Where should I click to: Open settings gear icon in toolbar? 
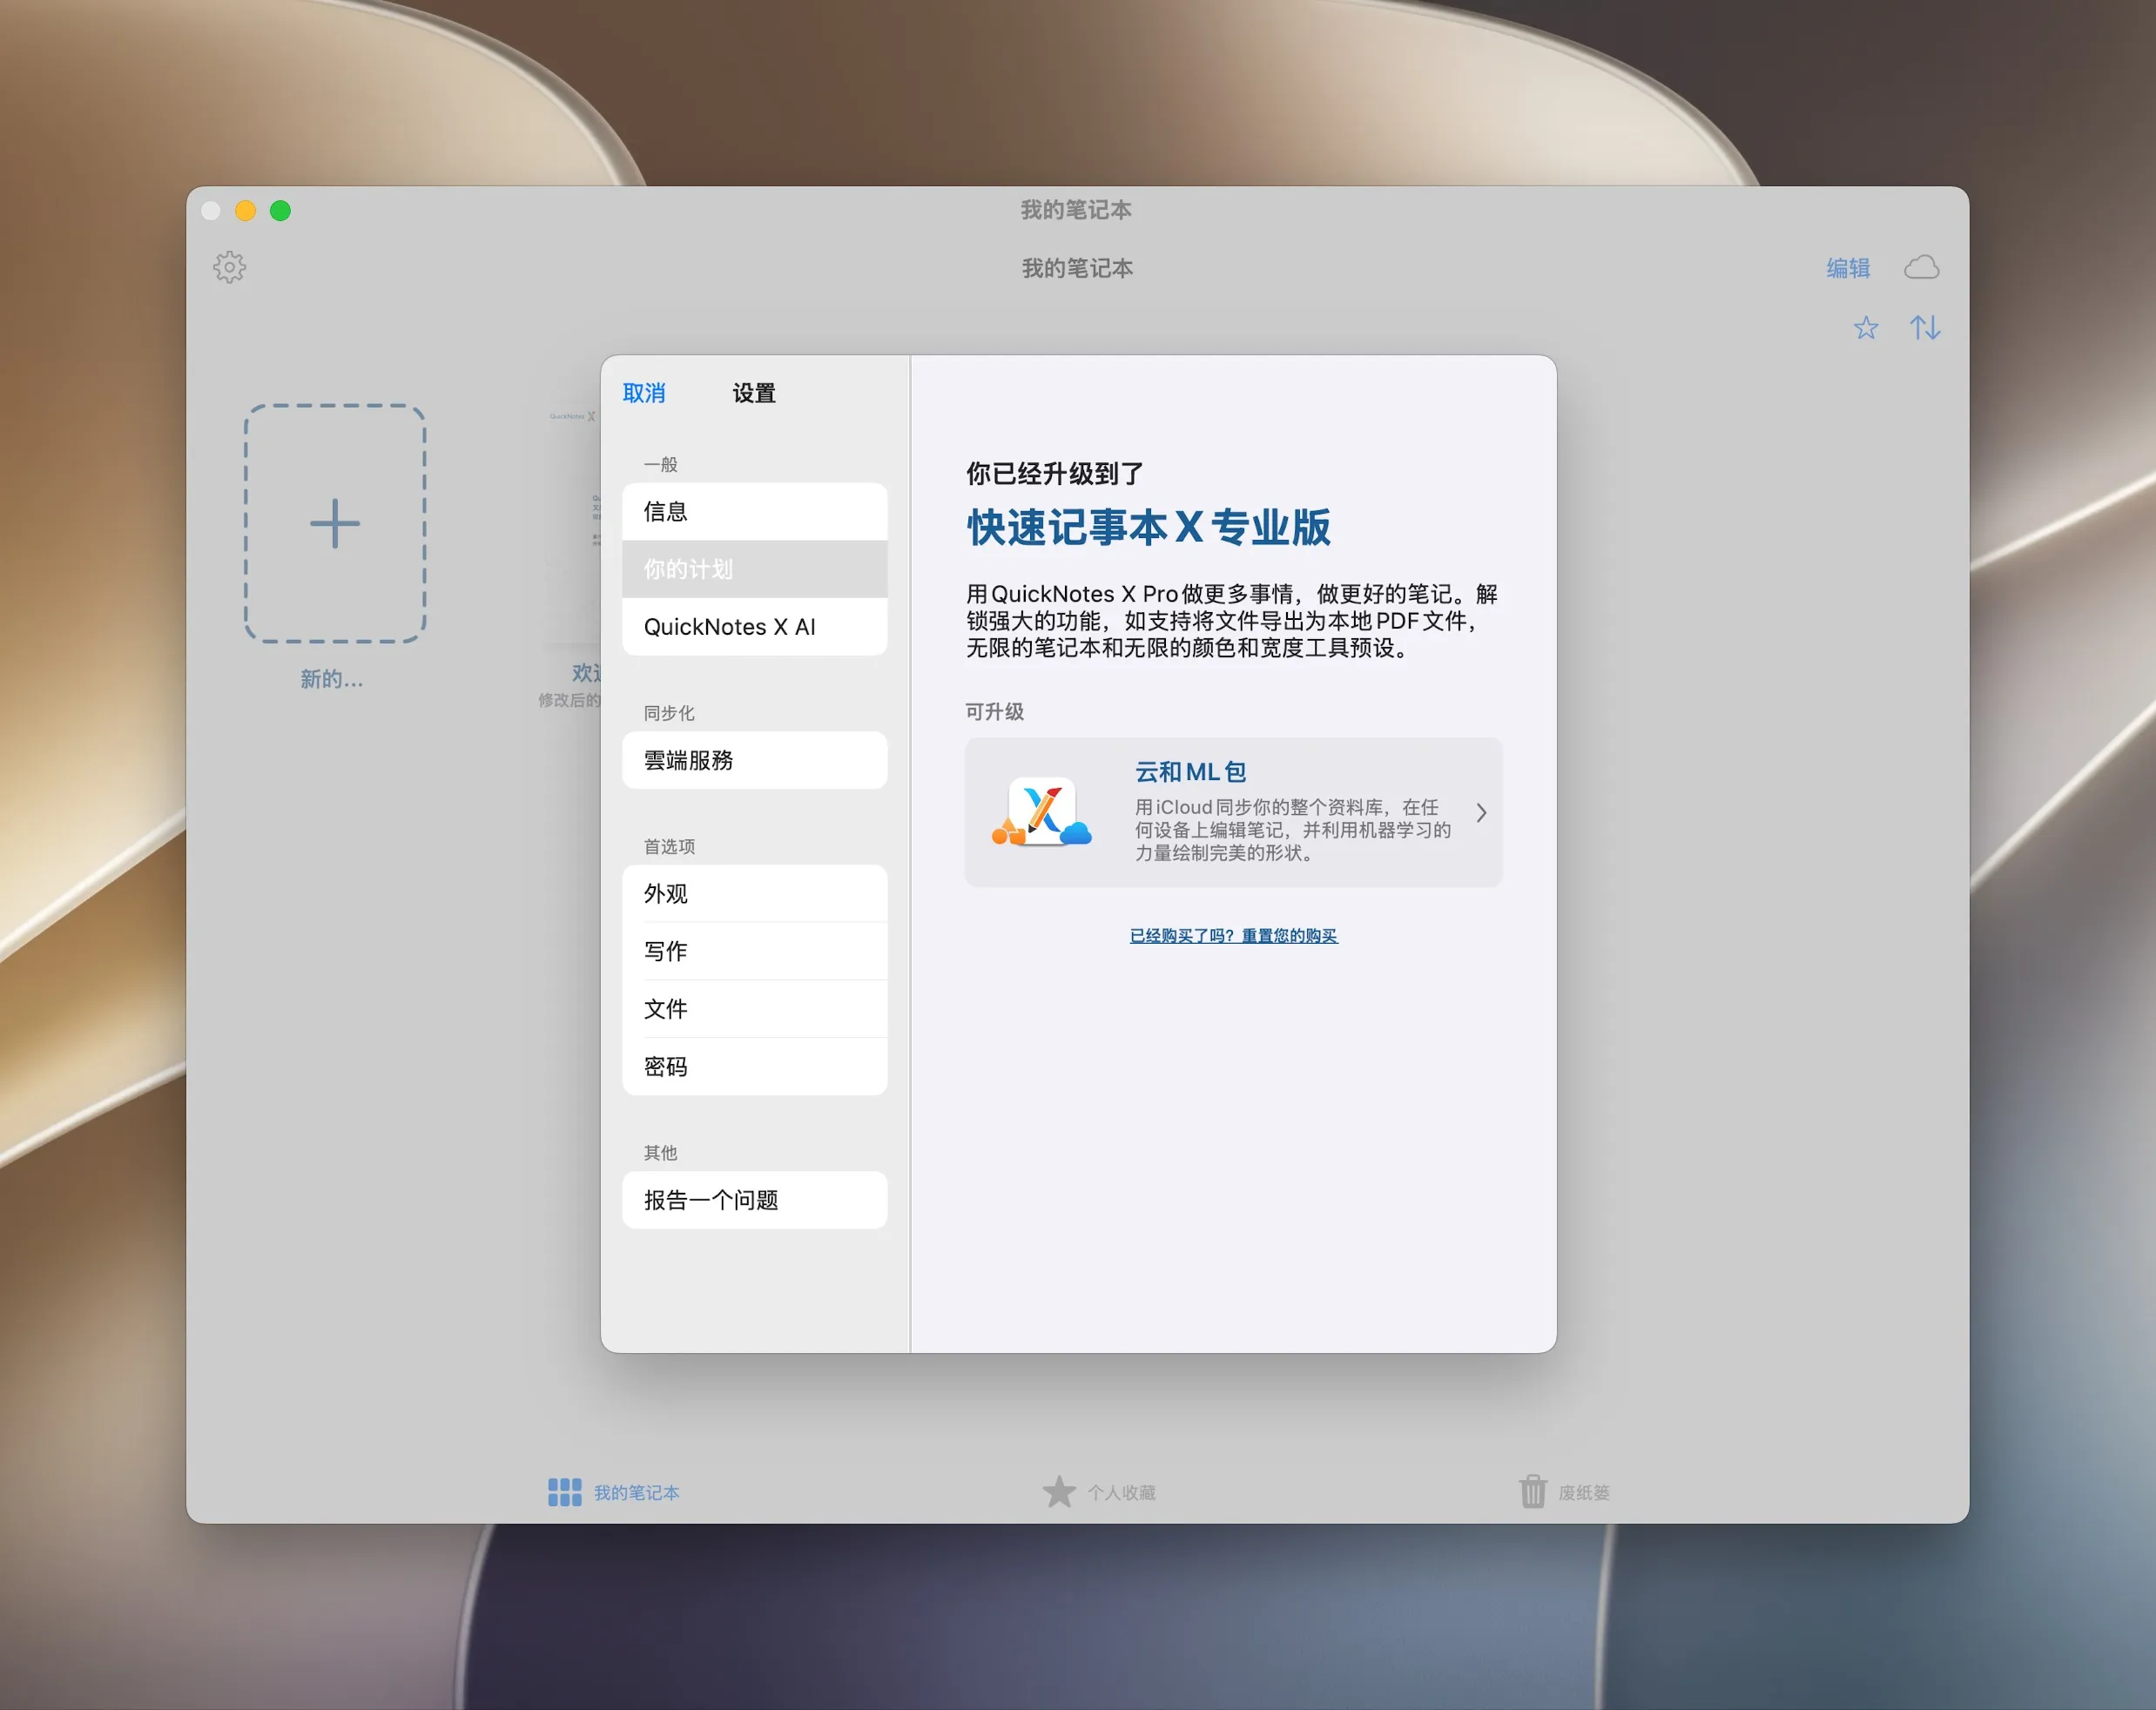(230, 267)
